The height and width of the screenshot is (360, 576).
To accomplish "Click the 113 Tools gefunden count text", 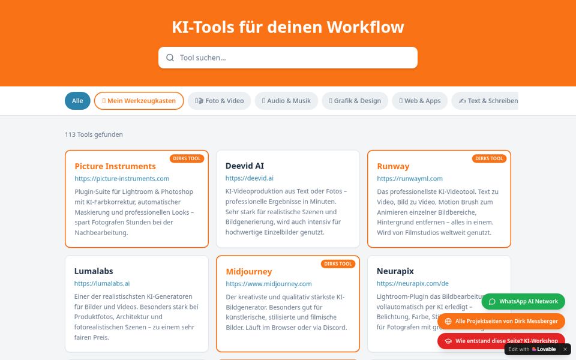I will [x=94, y=134].
